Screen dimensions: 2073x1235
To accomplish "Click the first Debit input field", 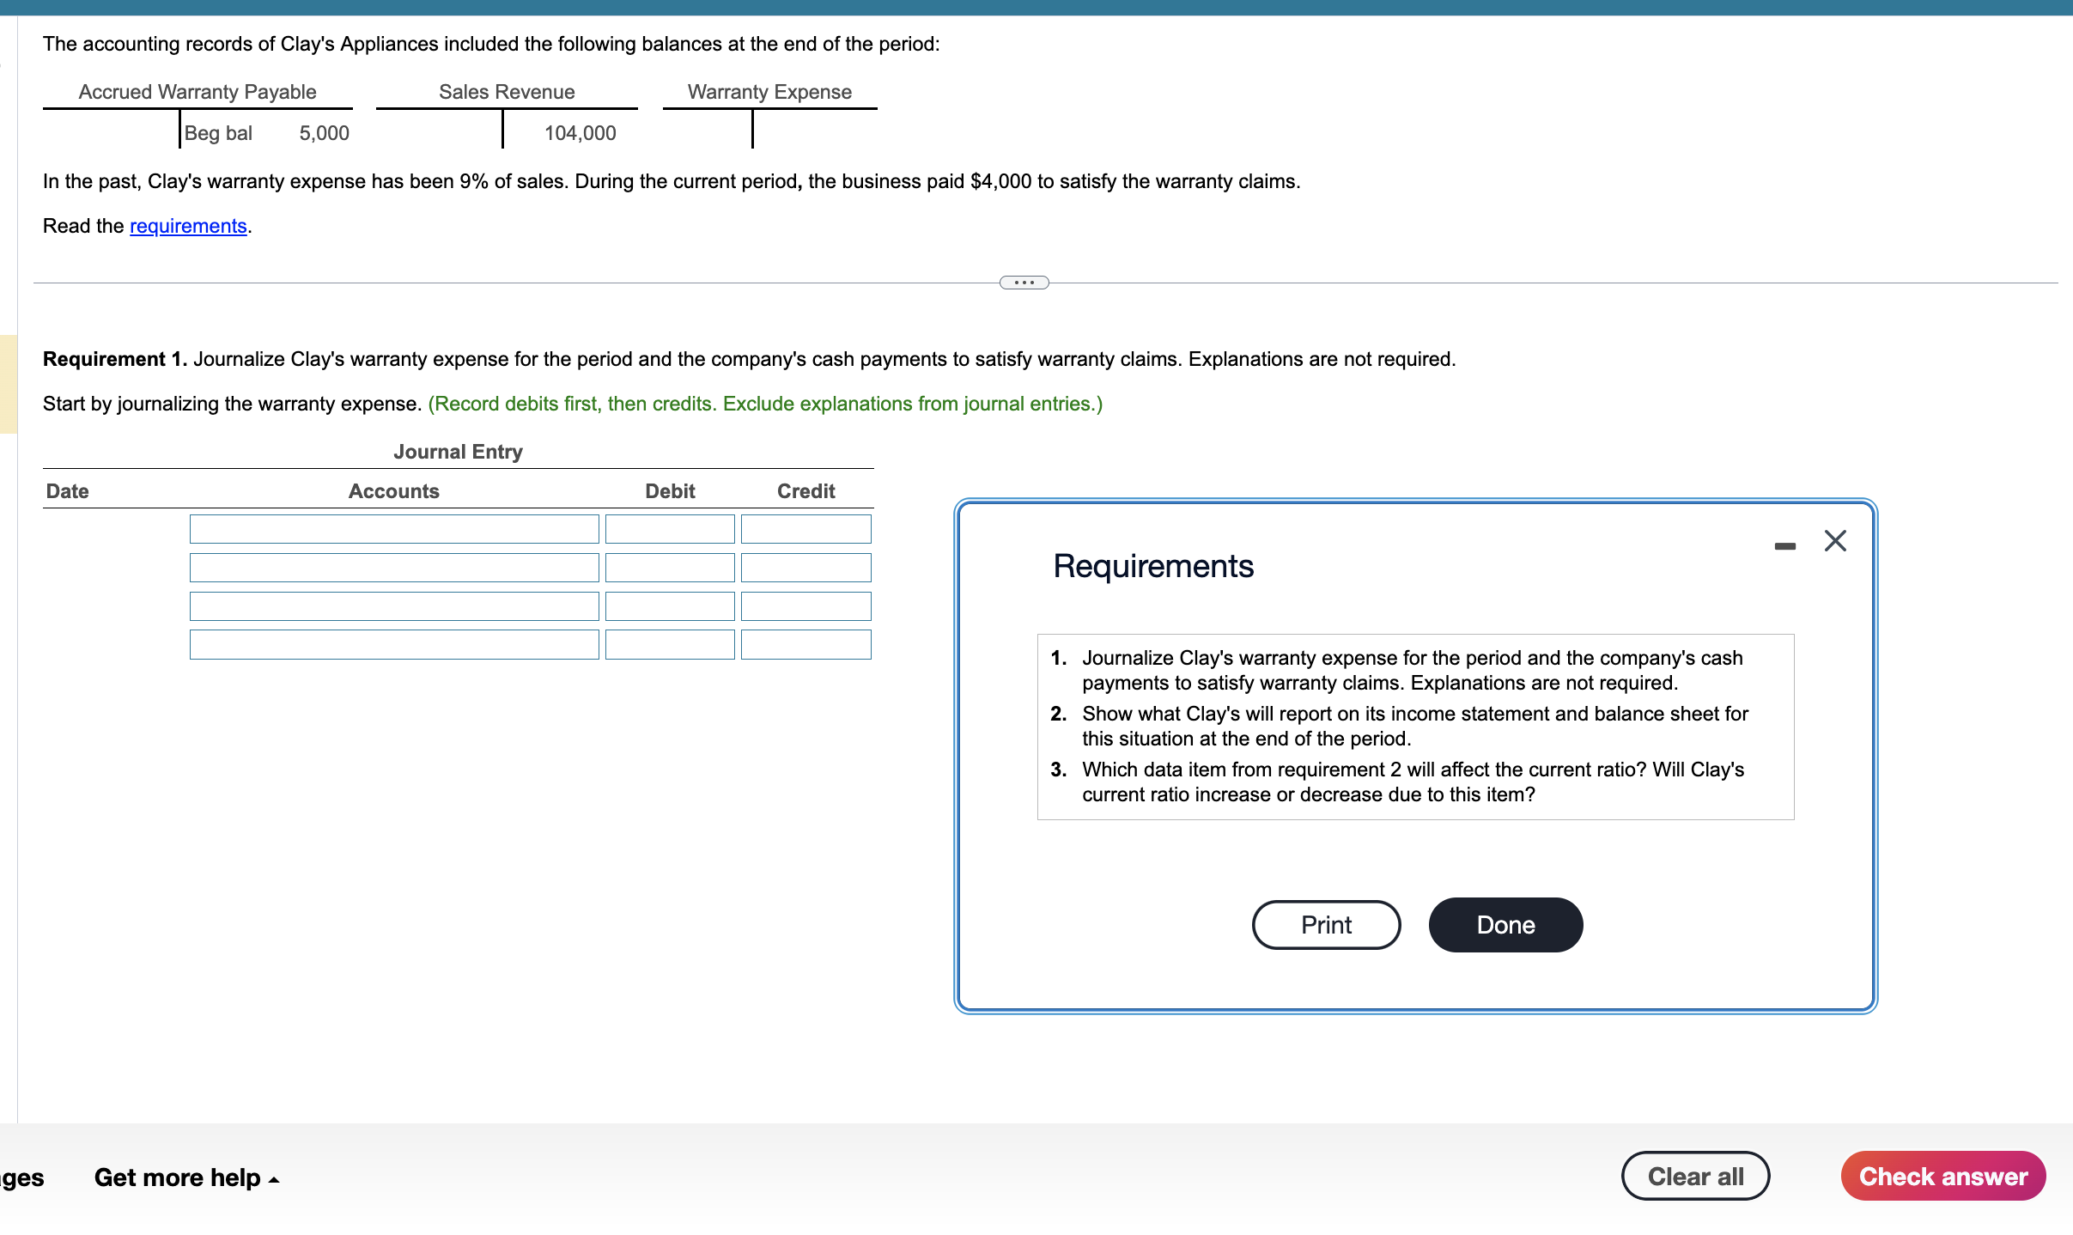I will (670, 528).
